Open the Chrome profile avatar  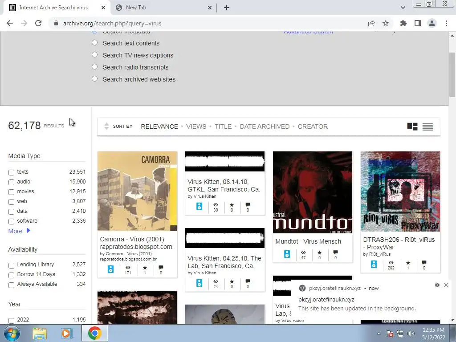click(x=432, y=23)
